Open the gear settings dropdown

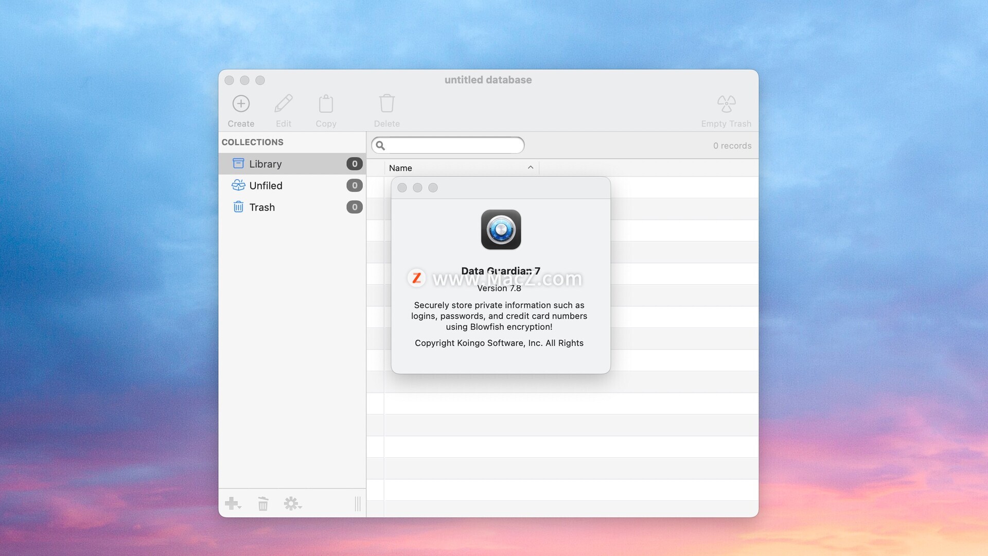click(292, 503)
